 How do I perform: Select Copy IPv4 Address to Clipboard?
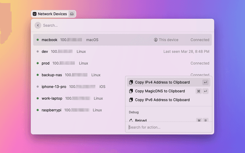coord(162,82)
